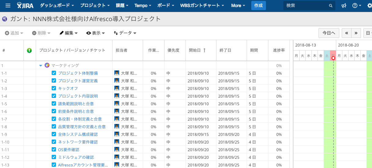The image size is (372, 168).
Task: Click assignee avatar in キックオフ row
Action: pyautogui.click(x=117, y=88)
